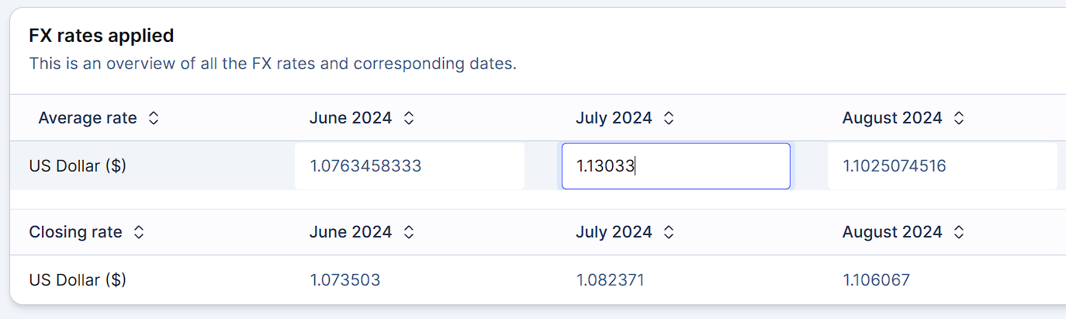1066x319 pixels.
Task: Click June 2024 closing rate value 1.073503
Action: coord(345,280)
